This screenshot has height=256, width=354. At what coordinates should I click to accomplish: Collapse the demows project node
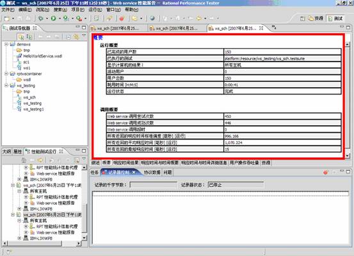[6, 44]
